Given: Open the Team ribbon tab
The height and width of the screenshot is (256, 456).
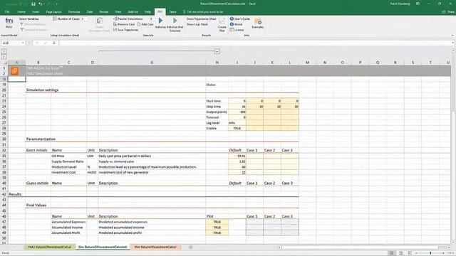Looking at the screenshot, I should [x=172, y=11].
